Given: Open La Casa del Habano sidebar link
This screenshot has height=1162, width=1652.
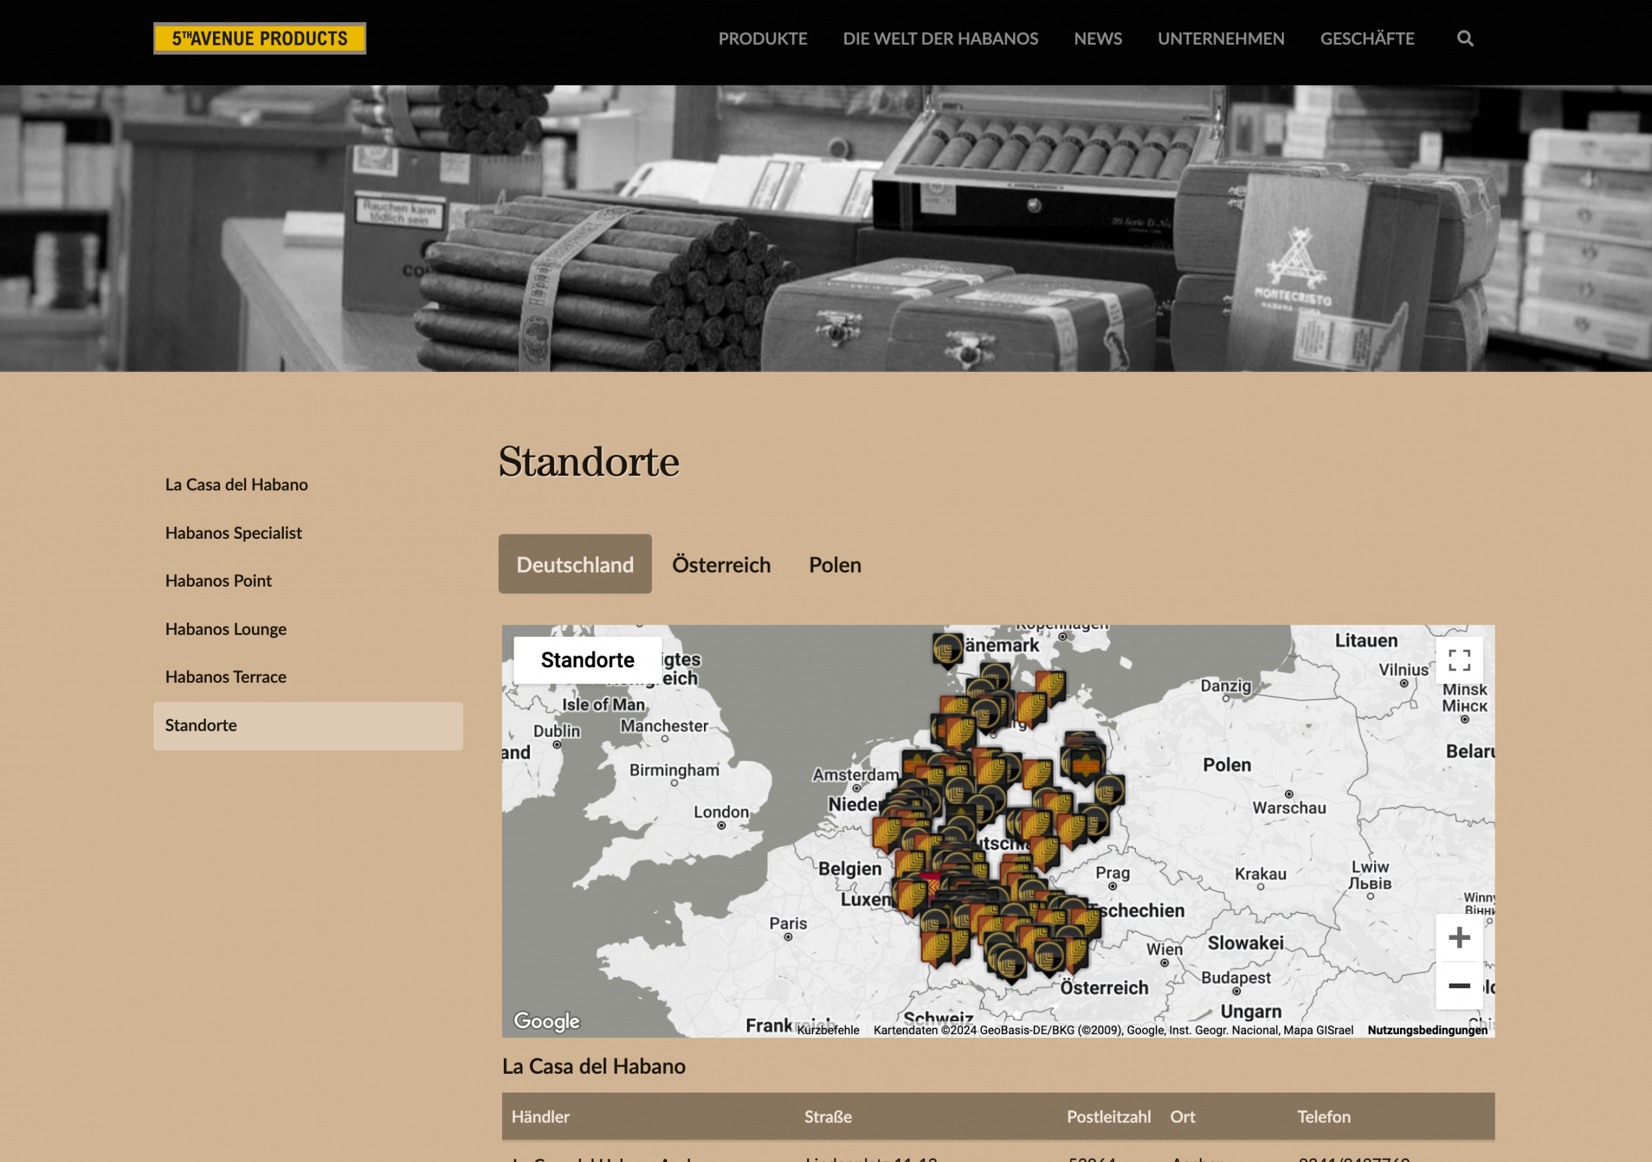Looking at the screenshot, I should [x=236, y=485].
